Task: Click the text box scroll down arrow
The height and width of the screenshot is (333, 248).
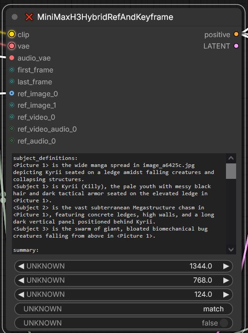Action: pyautogui.click(x=231, y=250)
